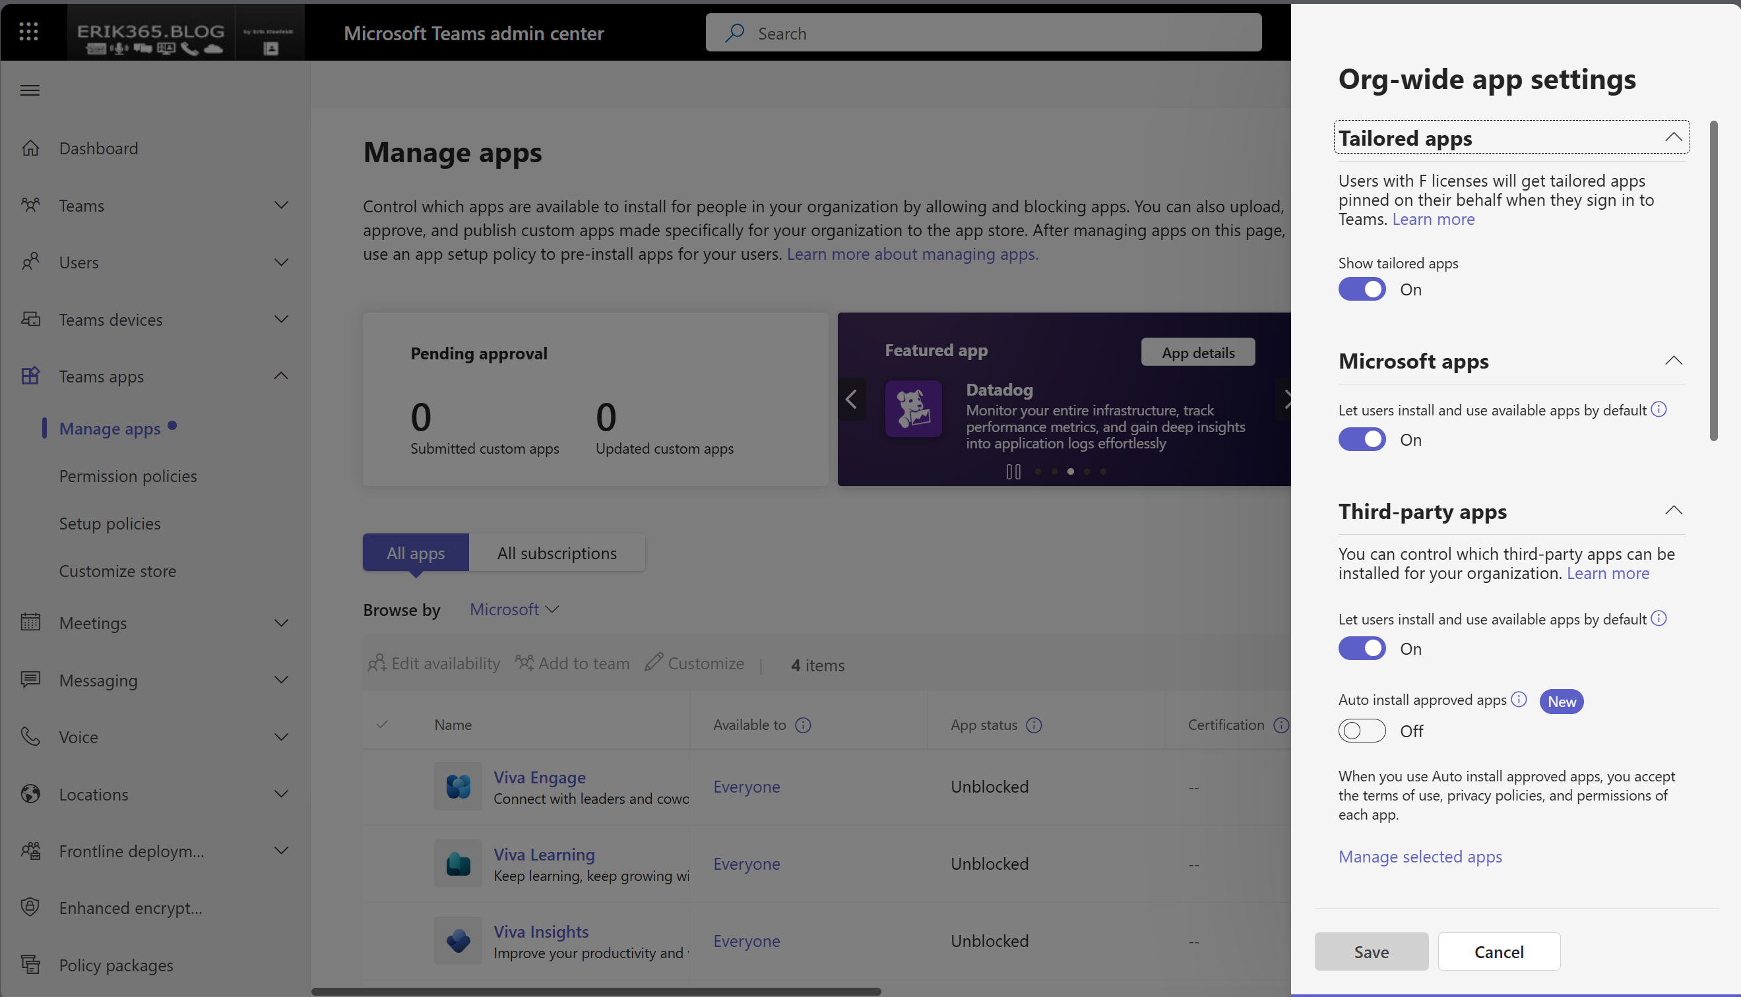The height and width of the screenshot is (997, 1741).
Task: Click the Viva Engage app icon
Action: point(457,787)
